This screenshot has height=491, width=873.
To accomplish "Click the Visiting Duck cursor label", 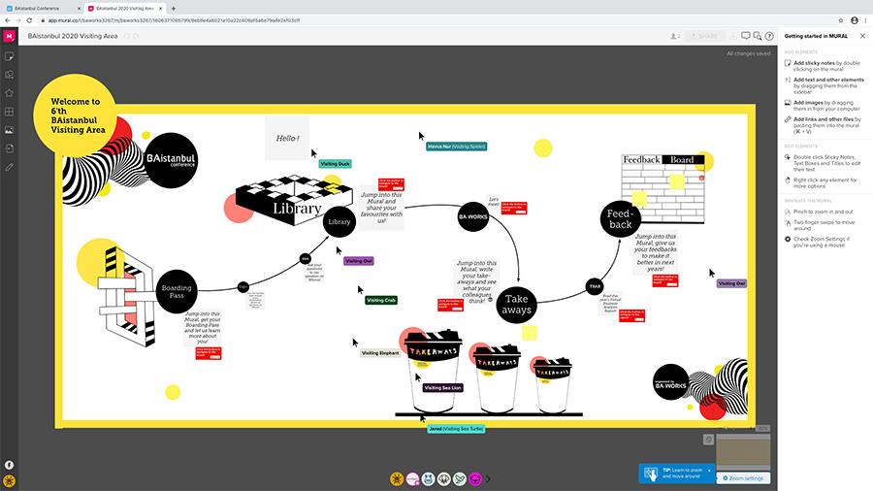I will click(x=336, y=164).
